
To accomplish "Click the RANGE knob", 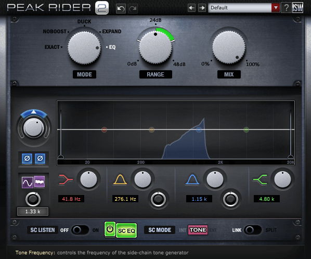I will (155, 48).
